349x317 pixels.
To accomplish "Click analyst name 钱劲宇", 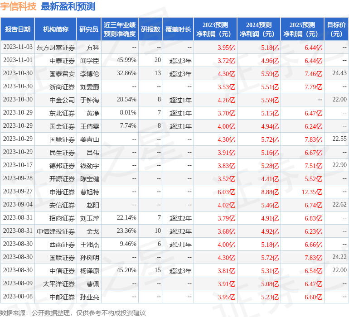I will pos(90,166).
